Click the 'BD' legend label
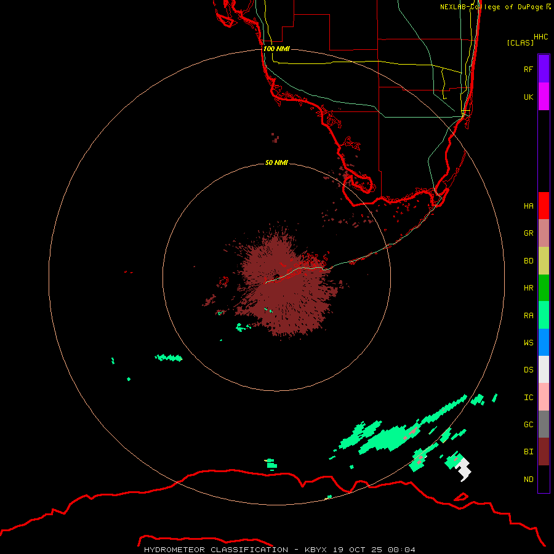 tap(528, 261)
